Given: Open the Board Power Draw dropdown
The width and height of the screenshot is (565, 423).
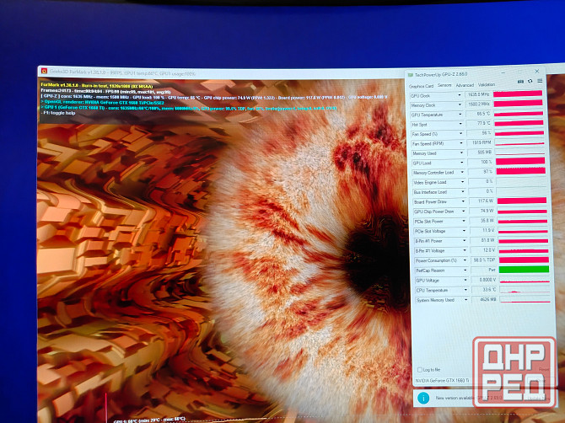Looking at the screenshot, I should 463,201.
